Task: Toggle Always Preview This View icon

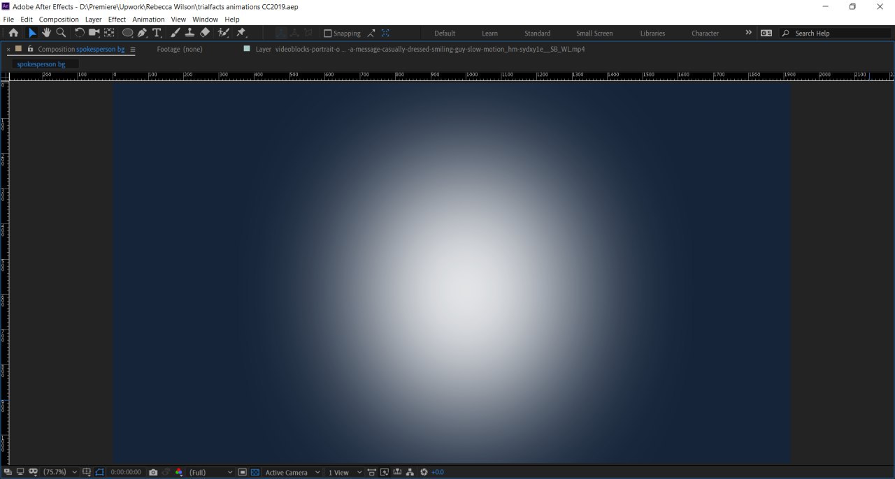Action: tap(7, 472)
